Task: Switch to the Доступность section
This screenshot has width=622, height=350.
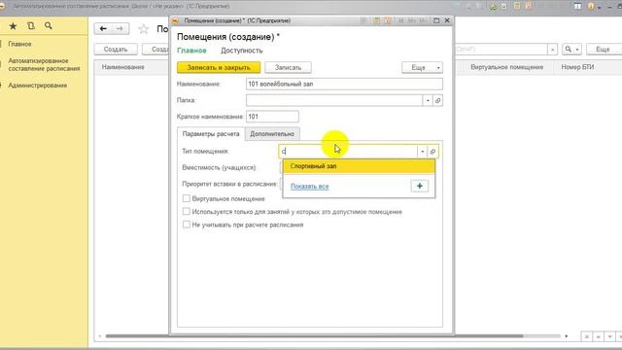Action: 242,51
